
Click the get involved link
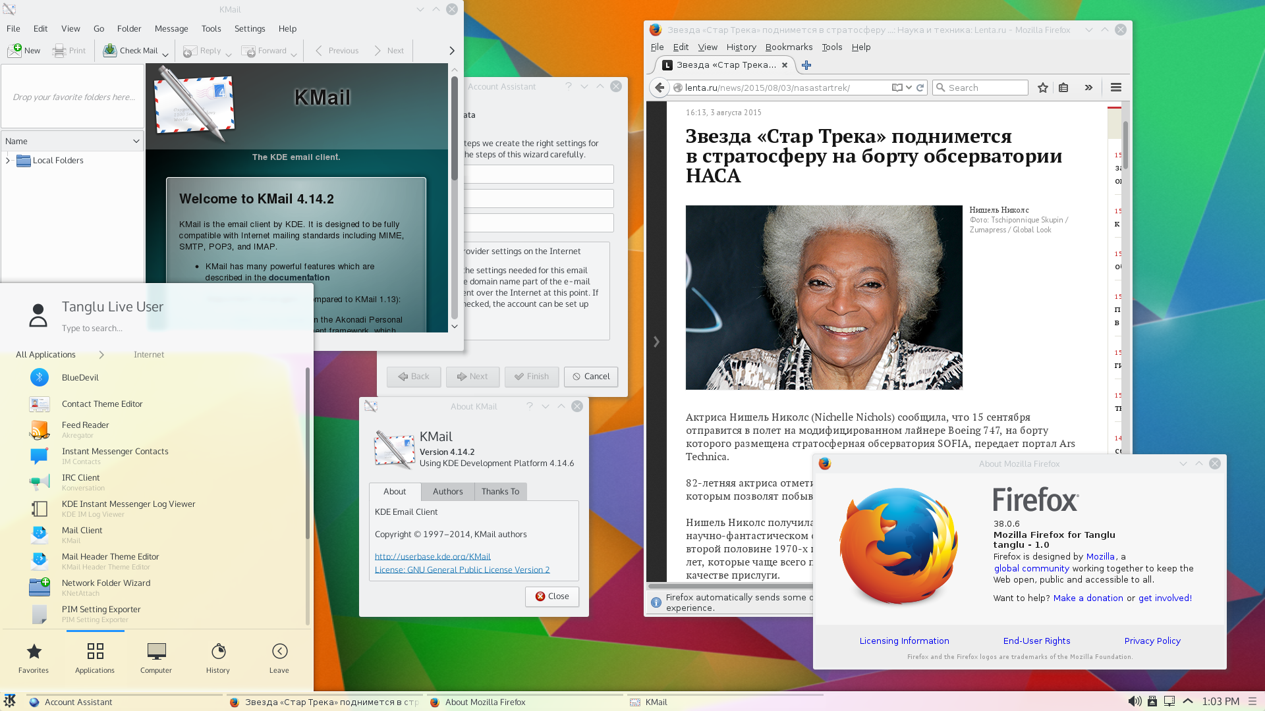pos(1164,598)
